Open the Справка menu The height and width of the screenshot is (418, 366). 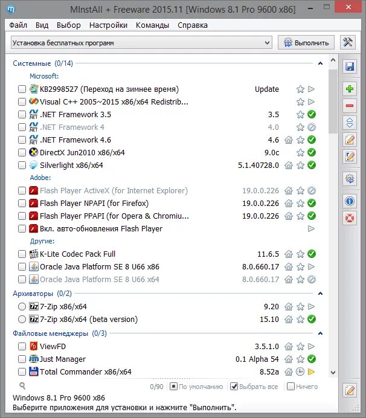[x=193, y=25]
